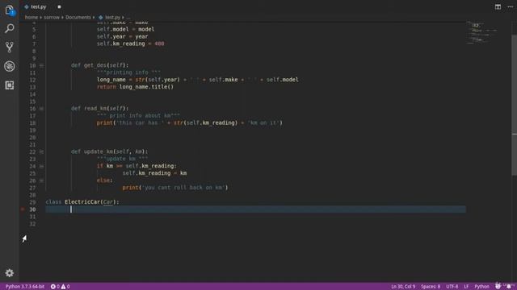Click 'you cant roll back on km' string

184,188
